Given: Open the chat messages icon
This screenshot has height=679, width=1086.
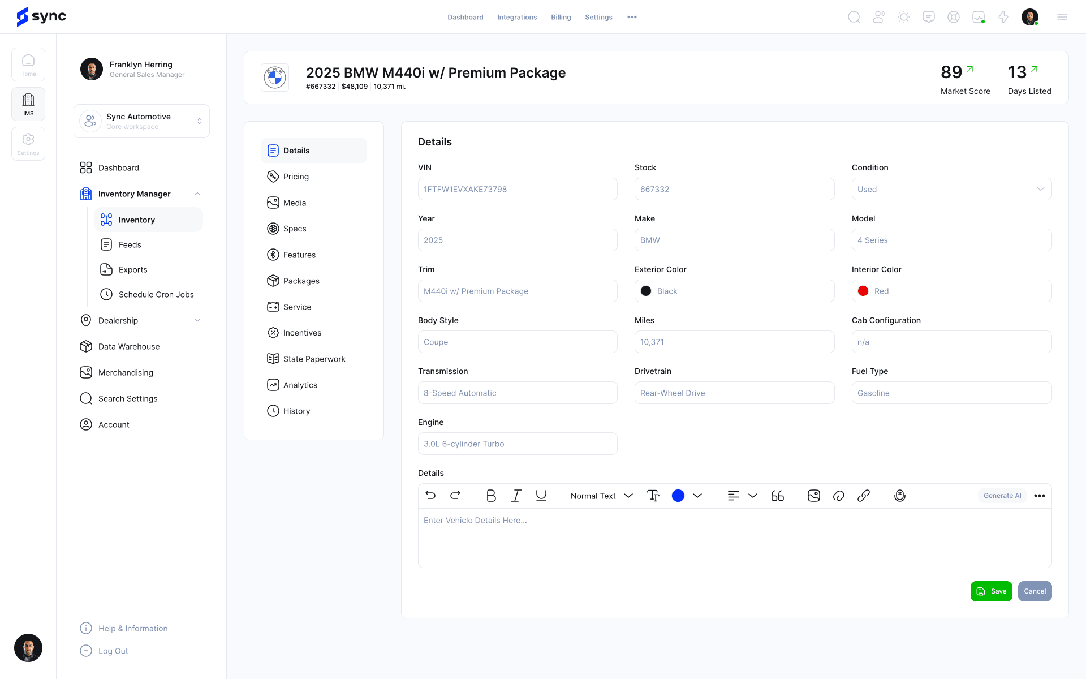Looking at the screenshot, I should tap(929, 17).
